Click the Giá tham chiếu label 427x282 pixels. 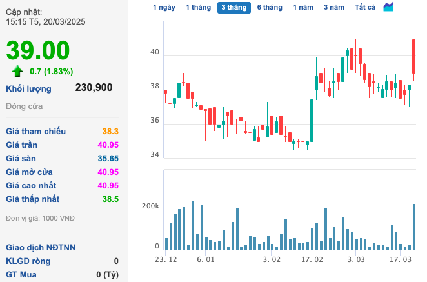point(36,132)
